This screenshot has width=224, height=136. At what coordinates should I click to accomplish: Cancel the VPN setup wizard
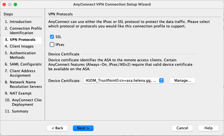coord(182,128)
